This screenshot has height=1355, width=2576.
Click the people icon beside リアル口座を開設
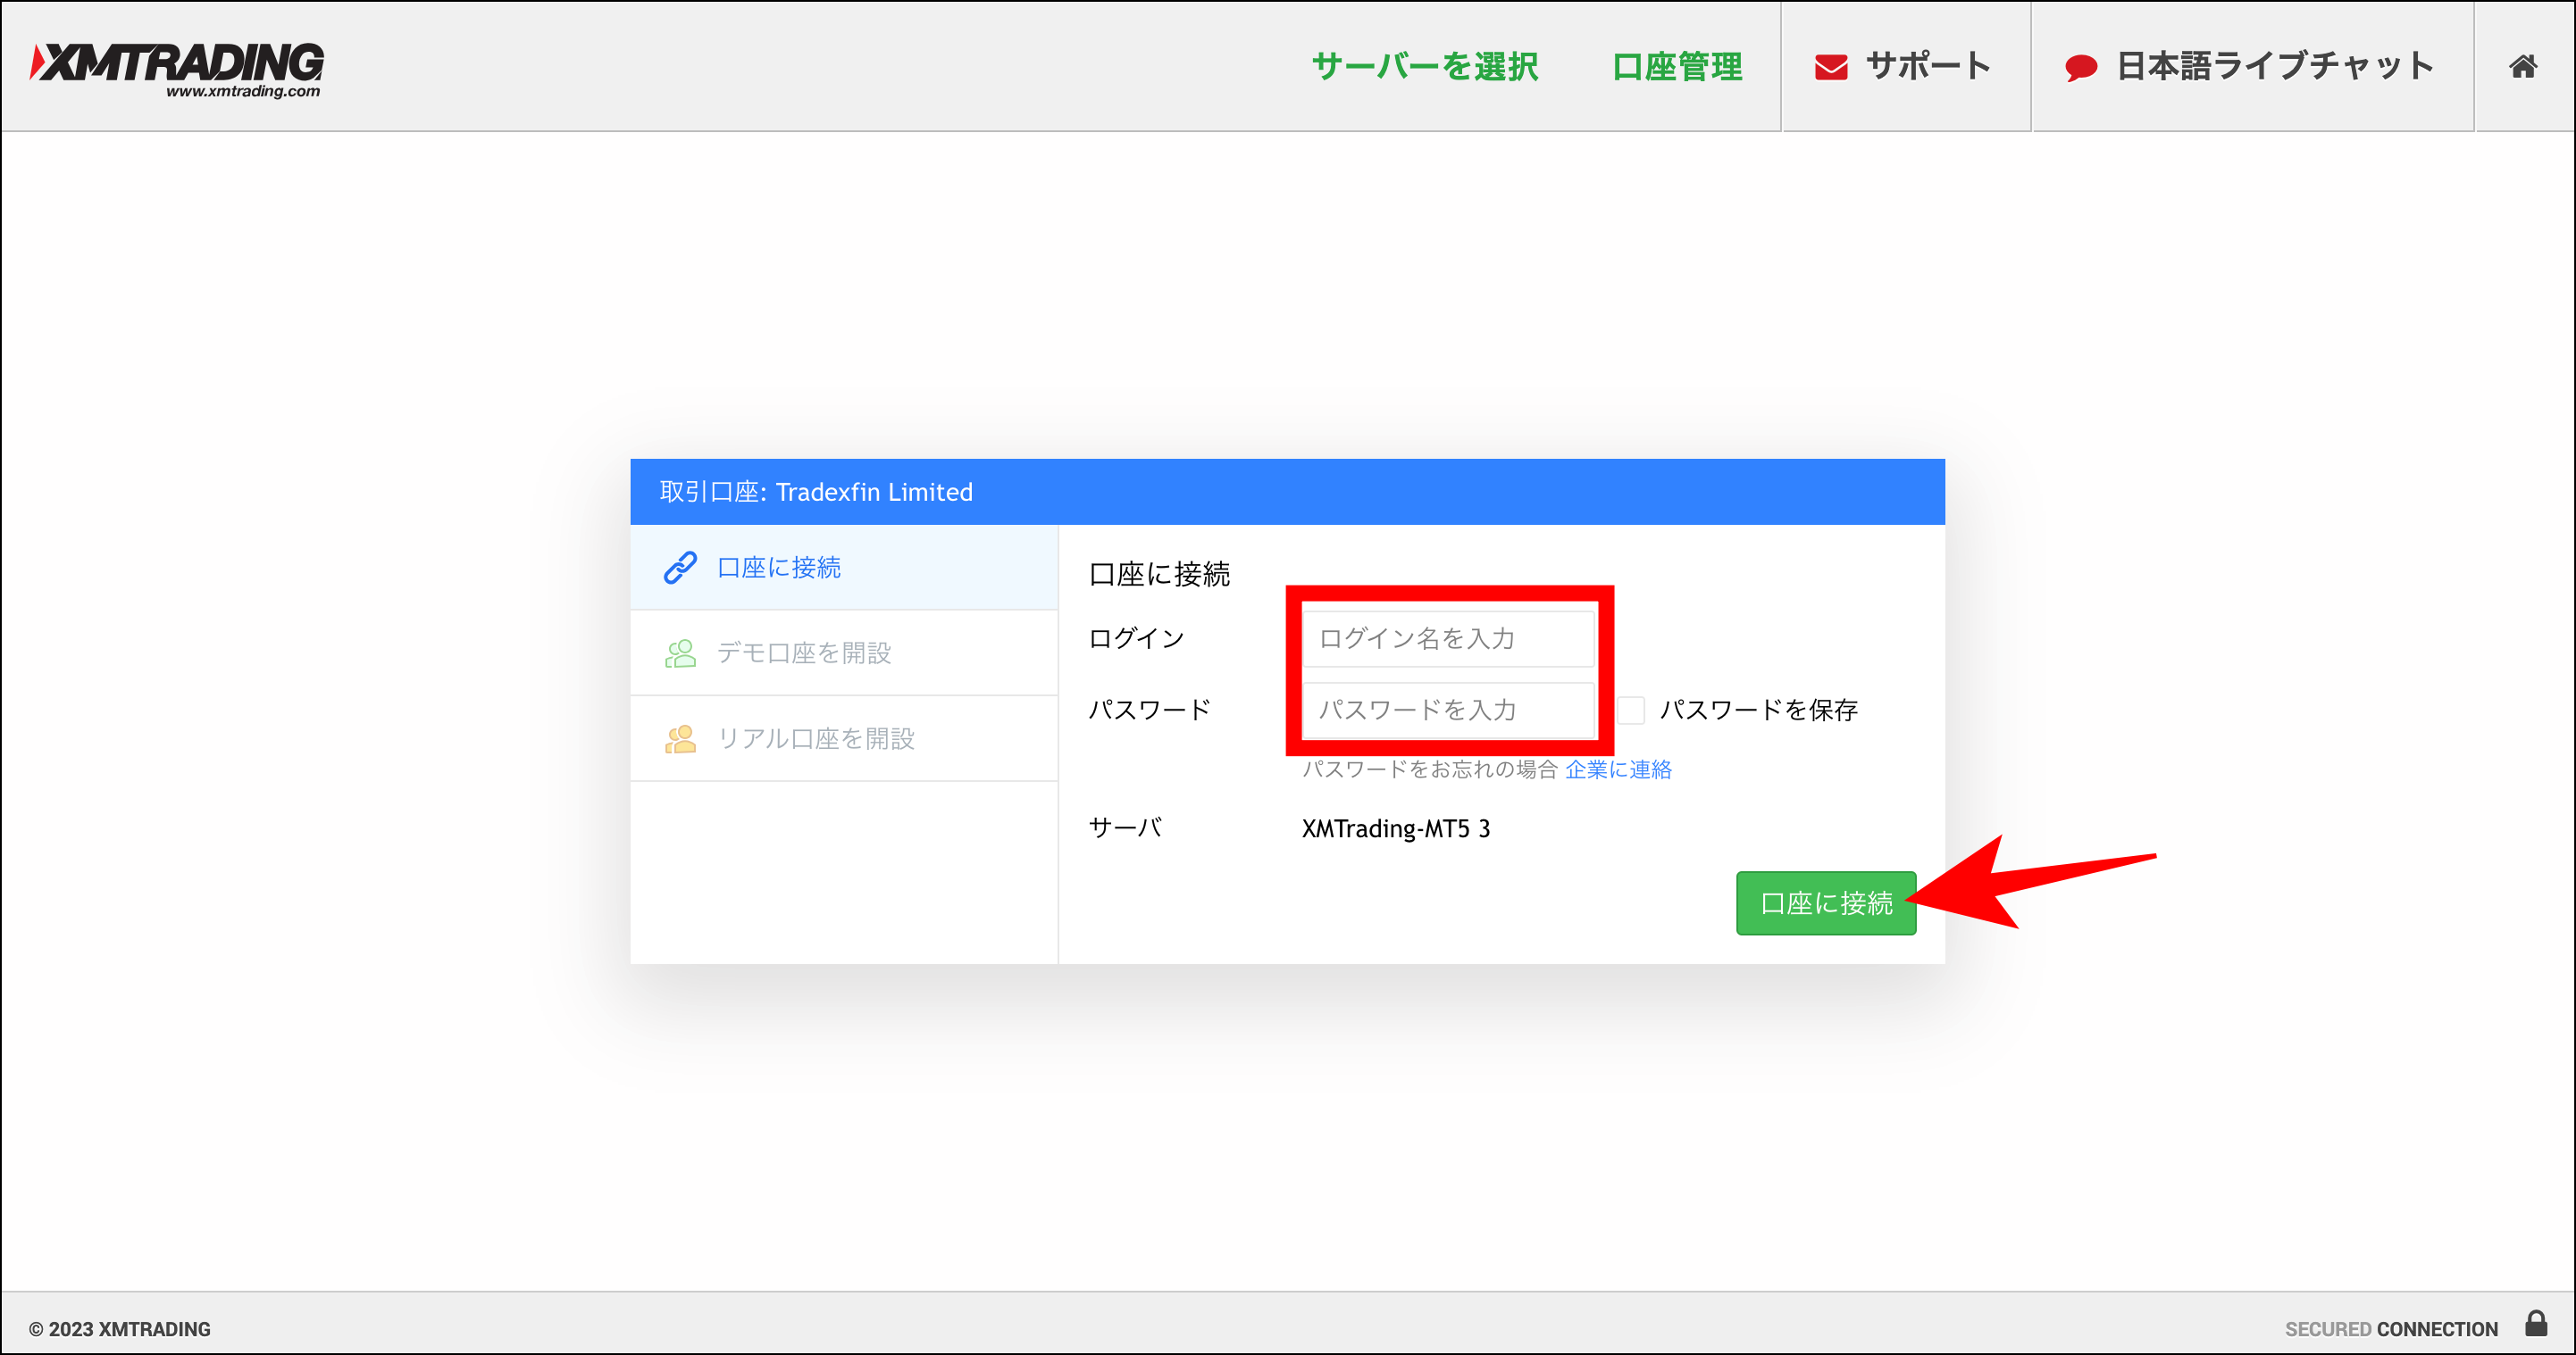point(681,738)
